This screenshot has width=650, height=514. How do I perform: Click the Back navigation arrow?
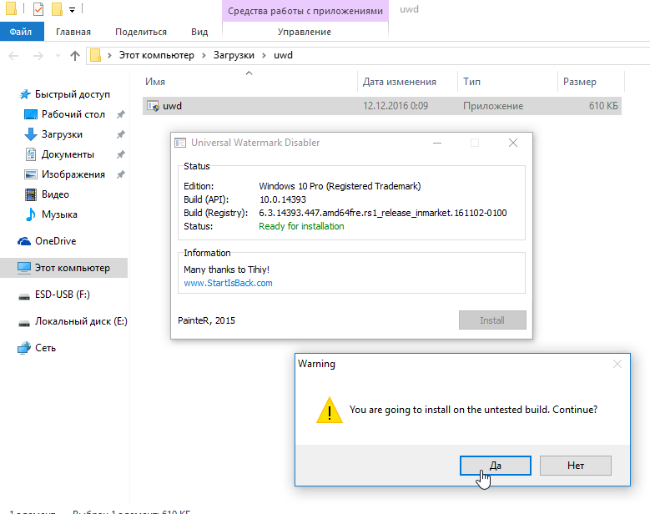[13, 56]
